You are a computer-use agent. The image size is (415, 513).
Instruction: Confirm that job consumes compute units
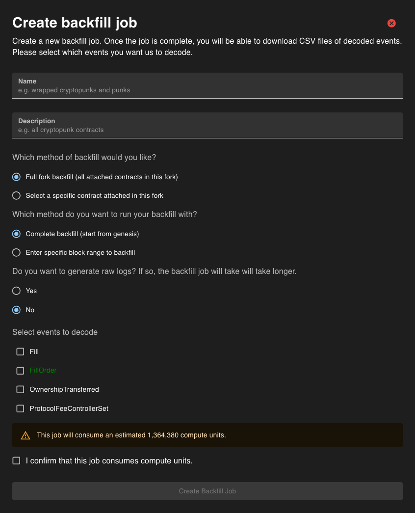(x=17, y=460)
